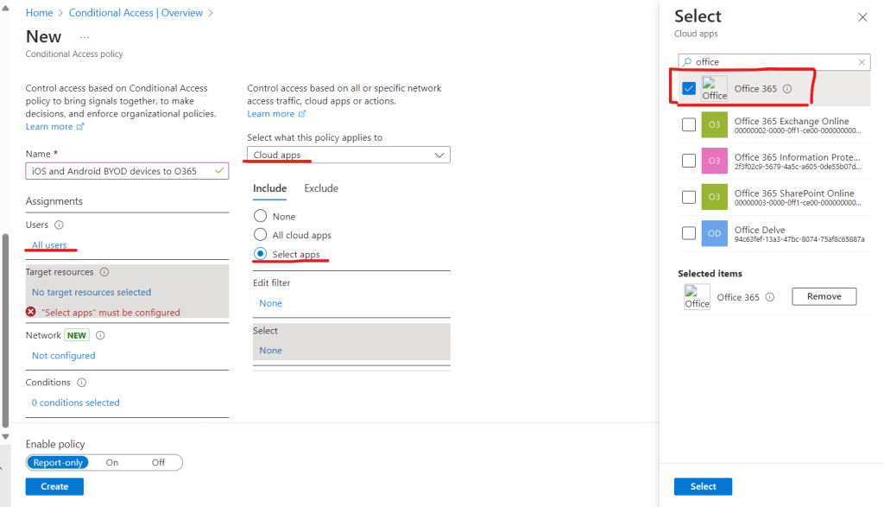884x507 pixels.
Task: Click the Office Delve app icon
Action: (714, 234)
